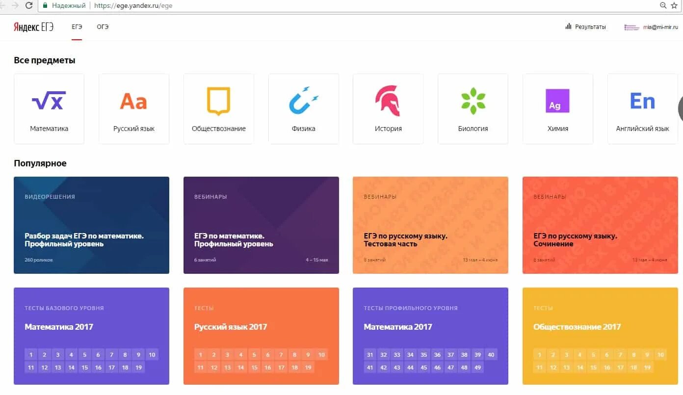Open the Результаты link
Screen dimensions: 683x395
[590, 27]
